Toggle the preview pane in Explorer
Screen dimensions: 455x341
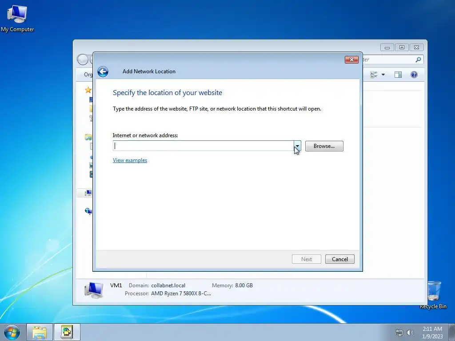point(398,75)
